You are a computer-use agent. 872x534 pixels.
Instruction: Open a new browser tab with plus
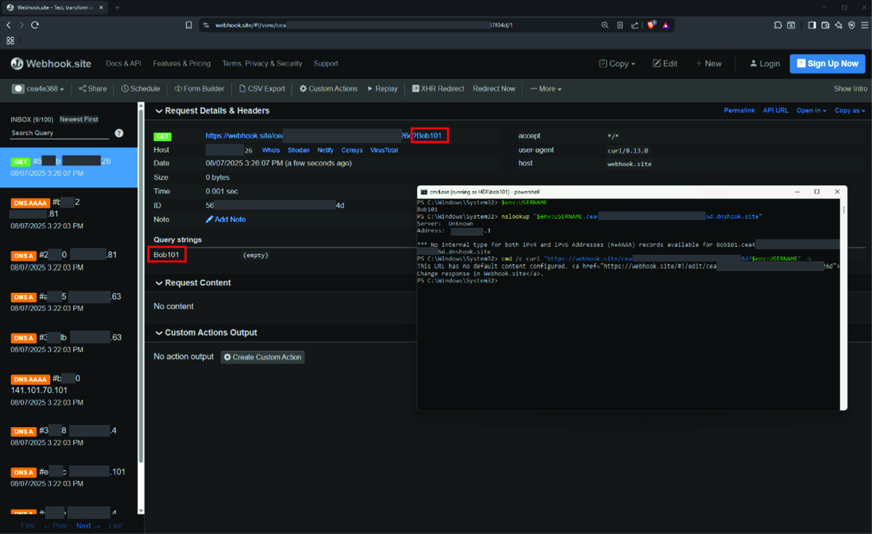click(x=117, y=7)
